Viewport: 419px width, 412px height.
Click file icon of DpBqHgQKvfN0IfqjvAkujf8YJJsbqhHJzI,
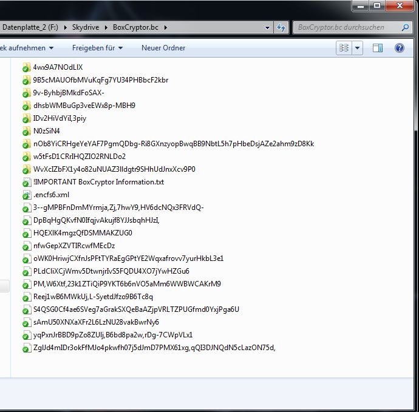pyautogui.click(x=26, y=220)
